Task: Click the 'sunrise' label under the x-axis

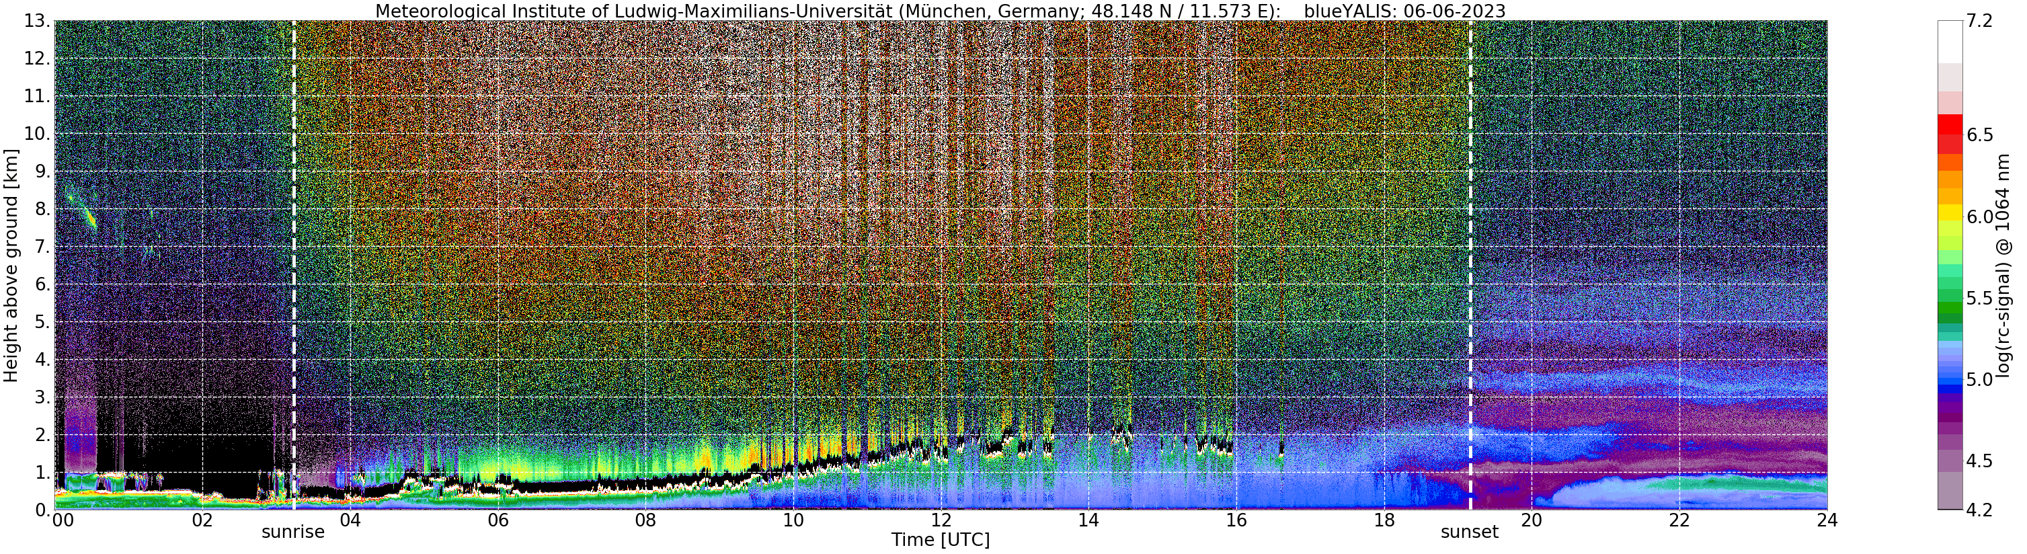Action: click(x=292, y=532)
